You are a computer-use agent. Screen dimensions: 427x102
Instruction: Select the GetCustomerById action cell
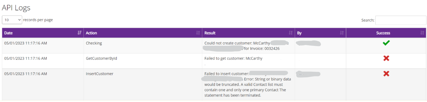[143, 61]
